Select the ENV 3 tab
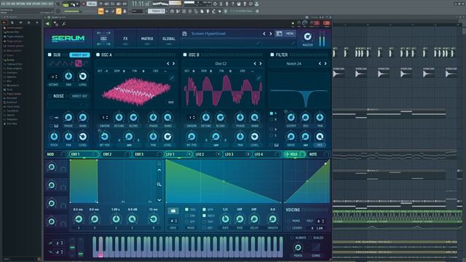This screenshot has height=262, width=466. (x=148, y=154)
